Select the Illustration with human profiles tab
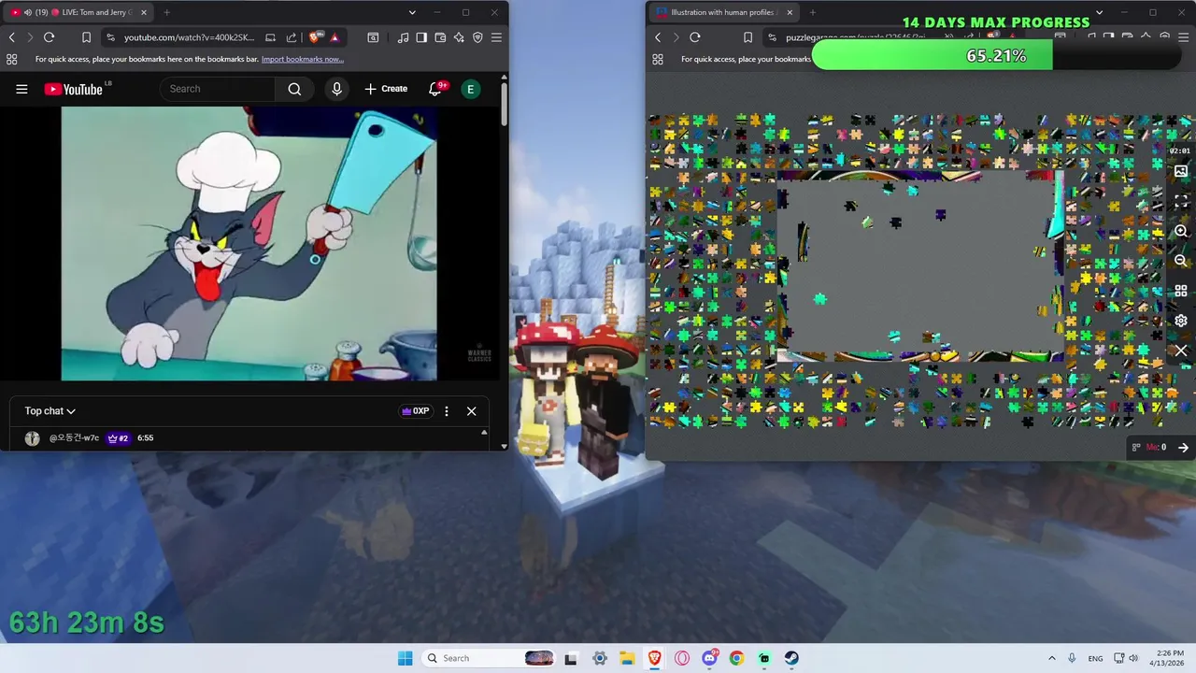Screen dimensions: 1196x673 tap(724, 12)
